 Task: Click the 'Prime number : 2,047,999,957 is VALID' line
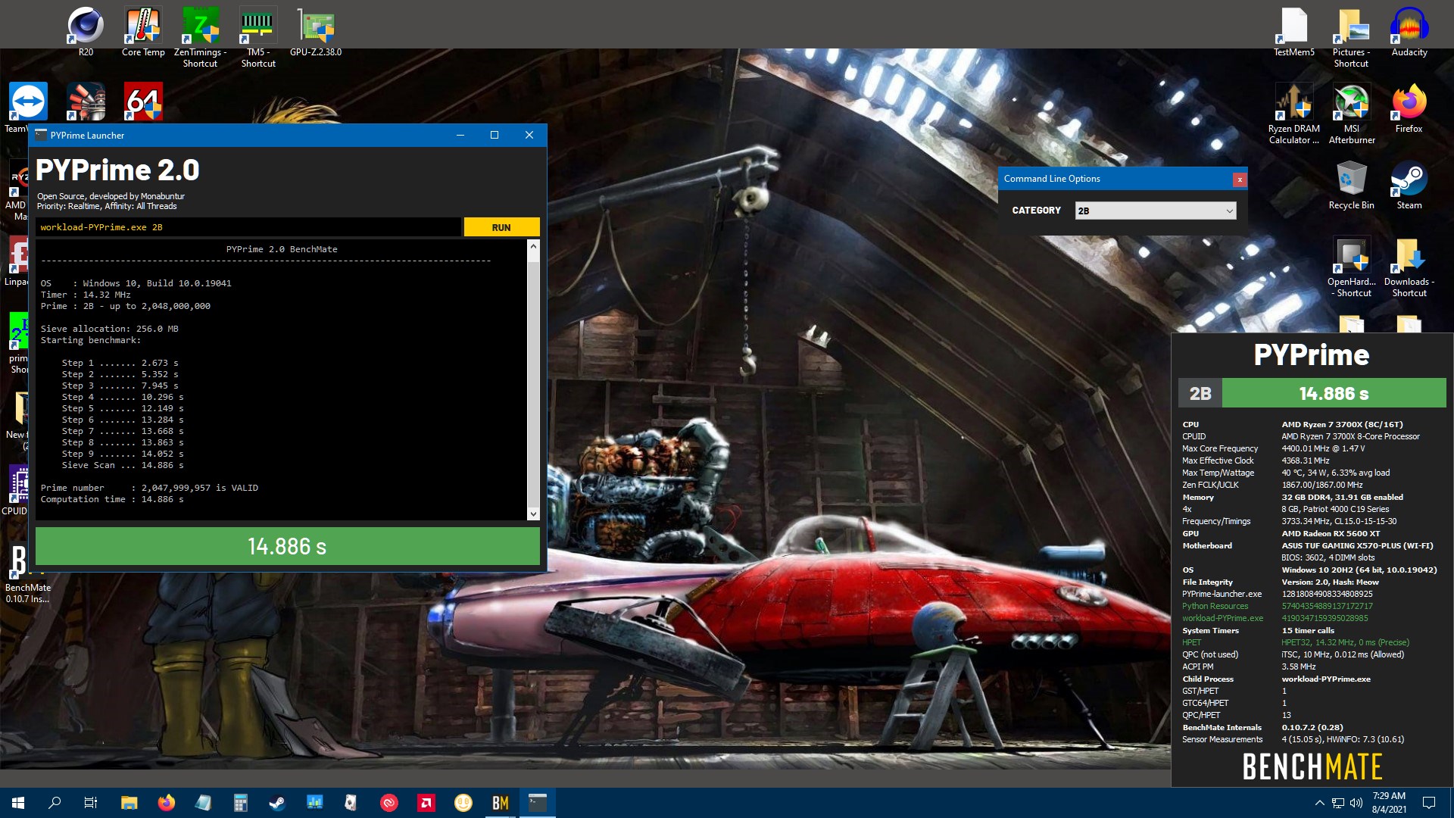pyautogui.click(x=149, y=488)
